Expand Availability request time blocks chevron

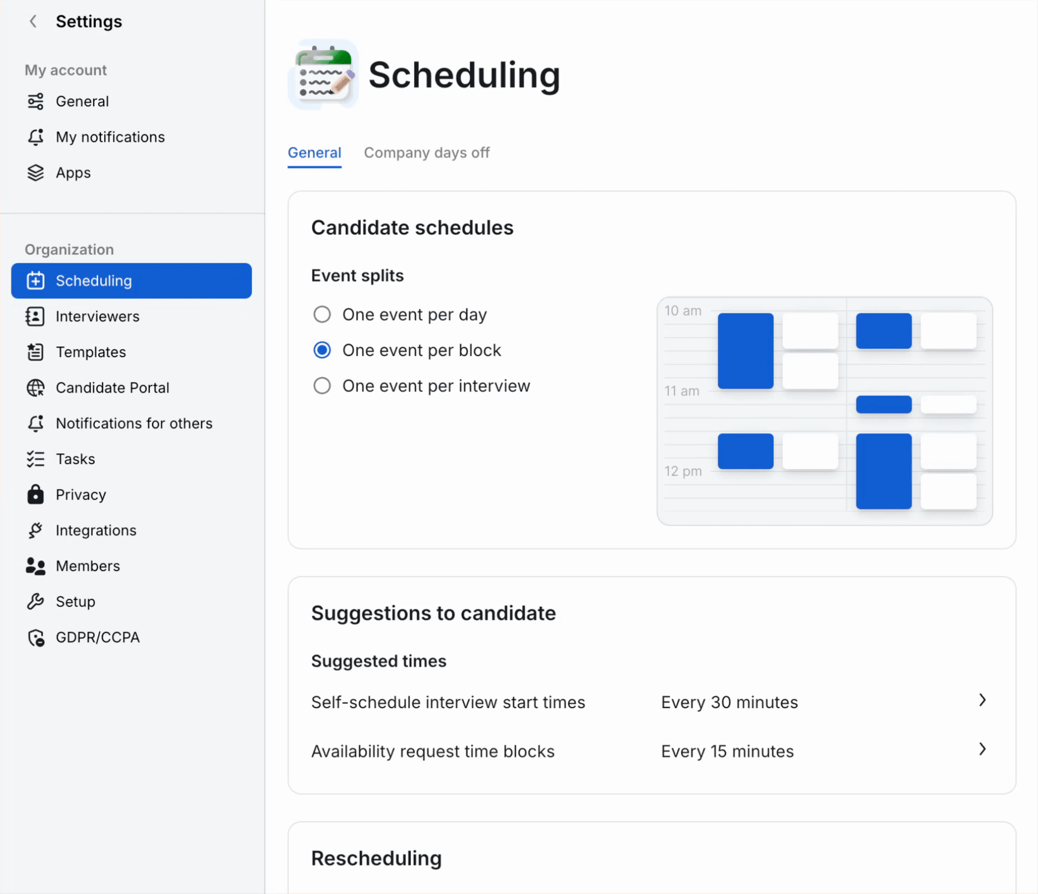click(983, 749)
